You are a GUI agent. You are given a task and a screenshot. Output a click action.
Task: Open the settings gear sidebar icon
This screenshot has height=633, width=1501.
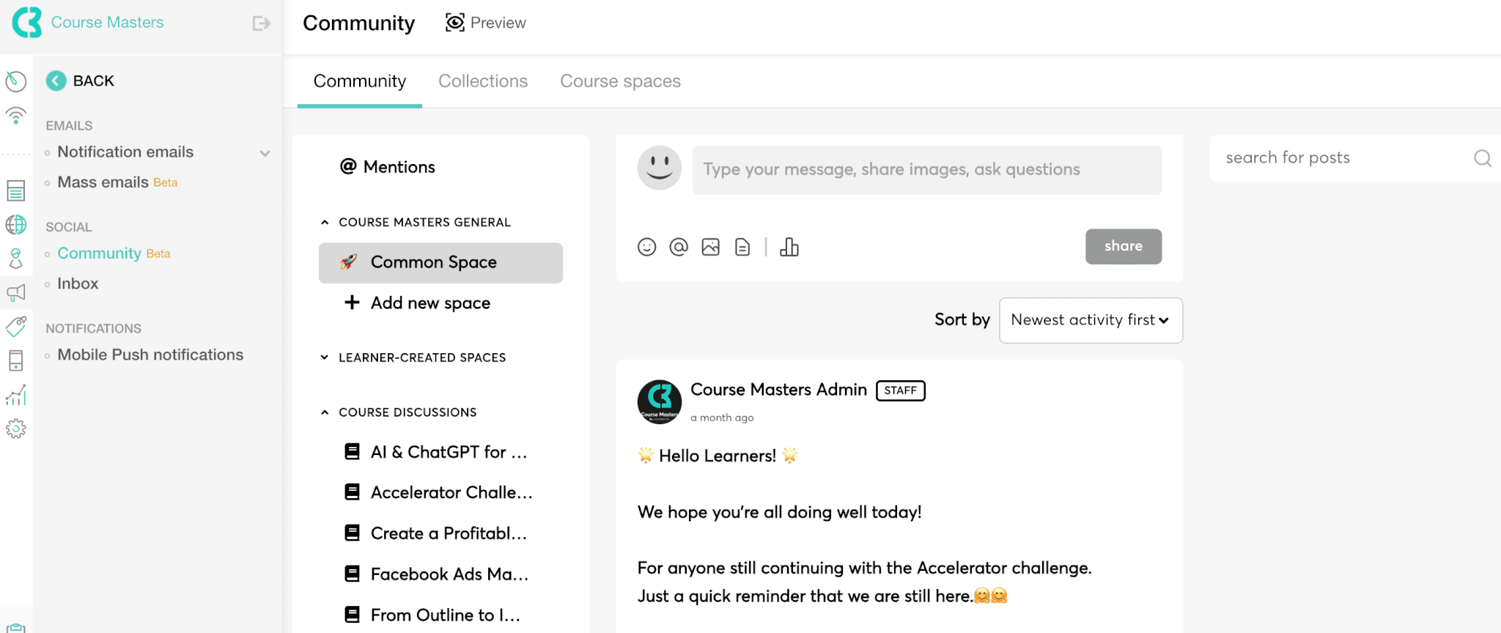16,429
